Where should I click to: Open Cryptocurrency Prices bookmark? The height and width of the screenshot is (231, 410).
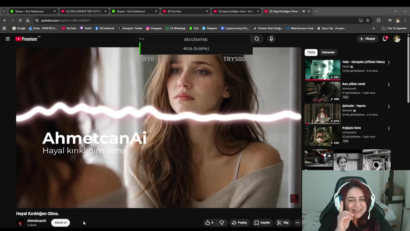coord(235,28)
